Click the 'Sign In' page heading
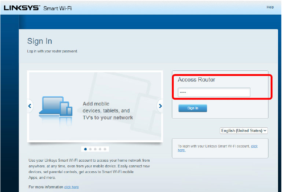282x192 pixels. 40,41
